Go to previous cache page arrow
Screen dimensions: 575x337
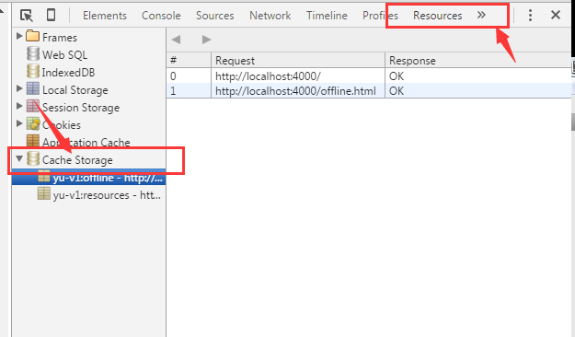[176, 40]
